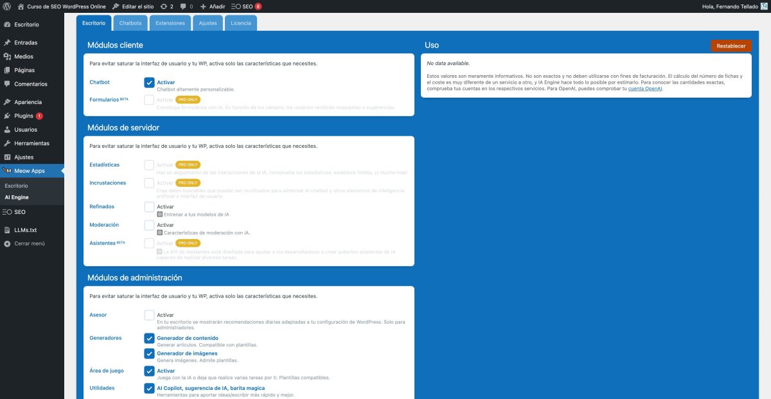The width and height of the screenshot is (771, 399).
Task: Click the Apariencia brush icon
Action: tap(7, 102)
